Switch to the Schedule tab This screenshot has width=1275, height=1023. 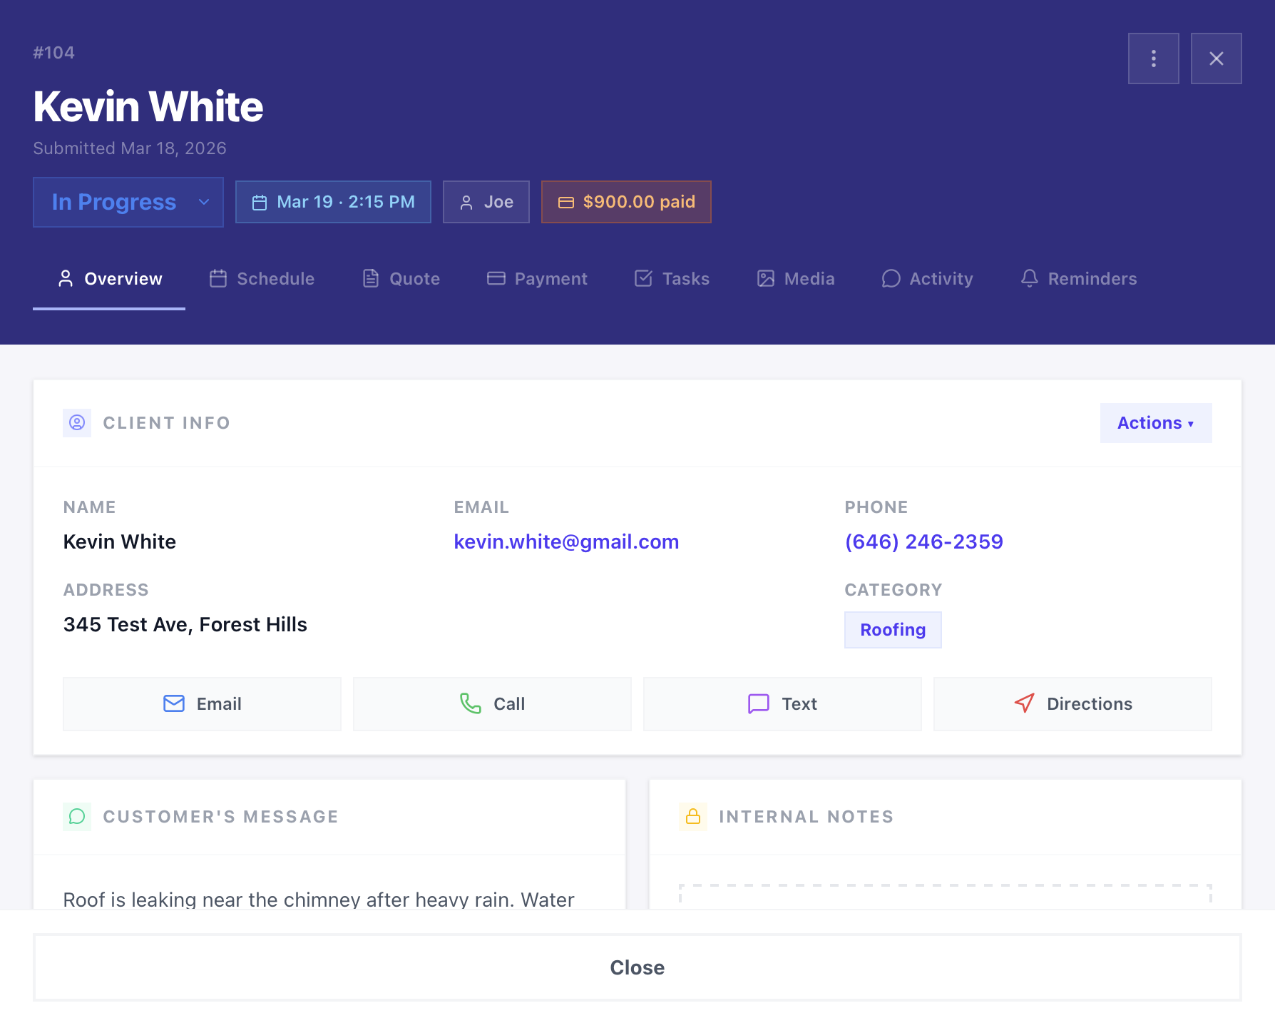(262, 279)
